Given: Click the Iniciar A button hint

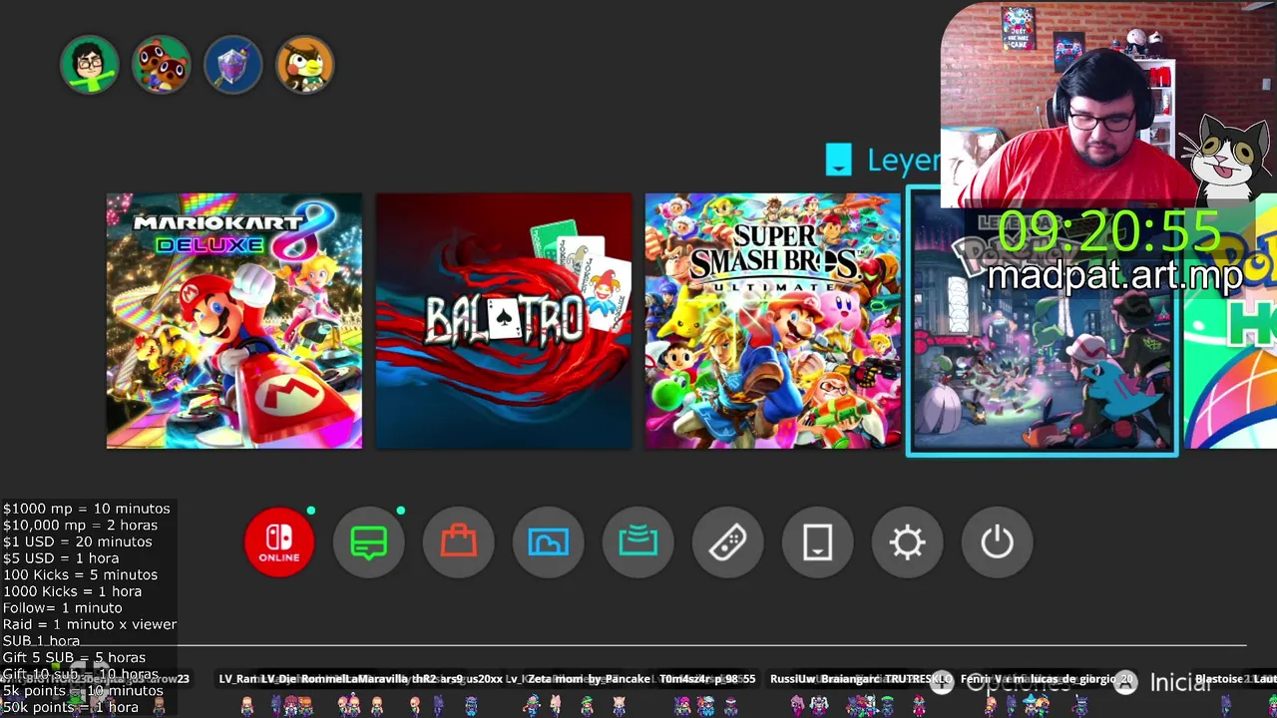Looking at the screenshot, I should (1163, 683).
